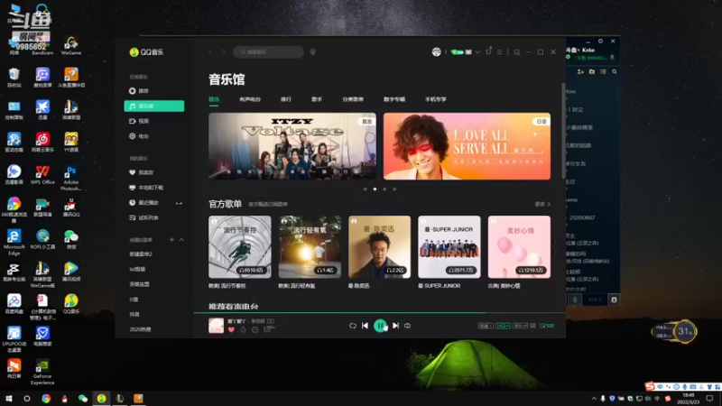Screen dimensions: 722x406
Task: Open the 抖音 playlist
Action: [x=134, y=314]
